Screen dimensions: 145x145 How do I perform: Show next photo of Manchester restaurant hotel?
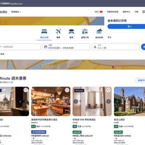click(x=67, y=101)
